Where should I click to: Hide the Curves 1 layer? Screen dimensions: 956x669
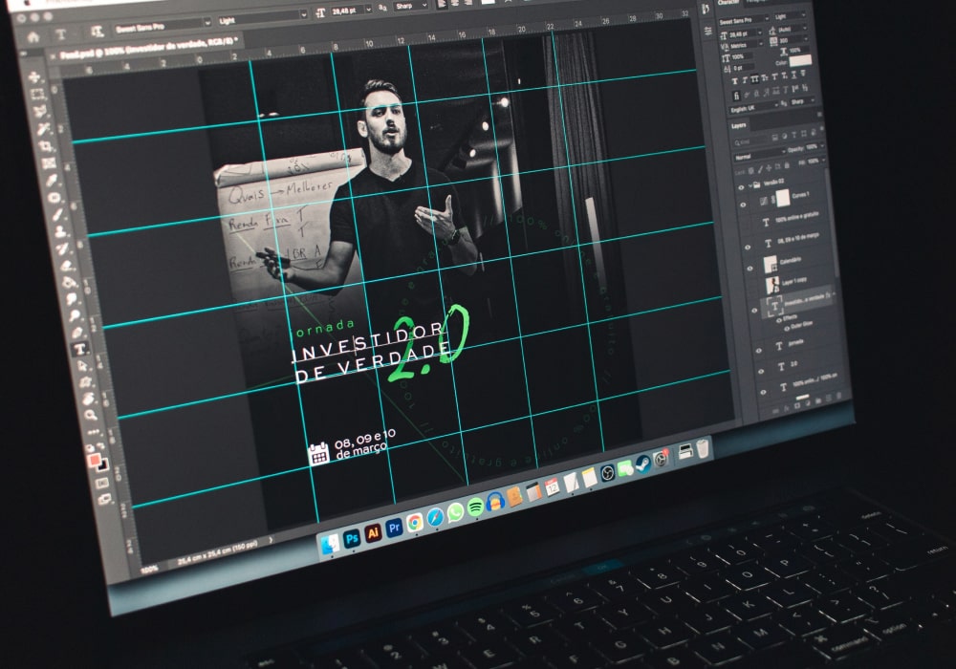point(743,205)
